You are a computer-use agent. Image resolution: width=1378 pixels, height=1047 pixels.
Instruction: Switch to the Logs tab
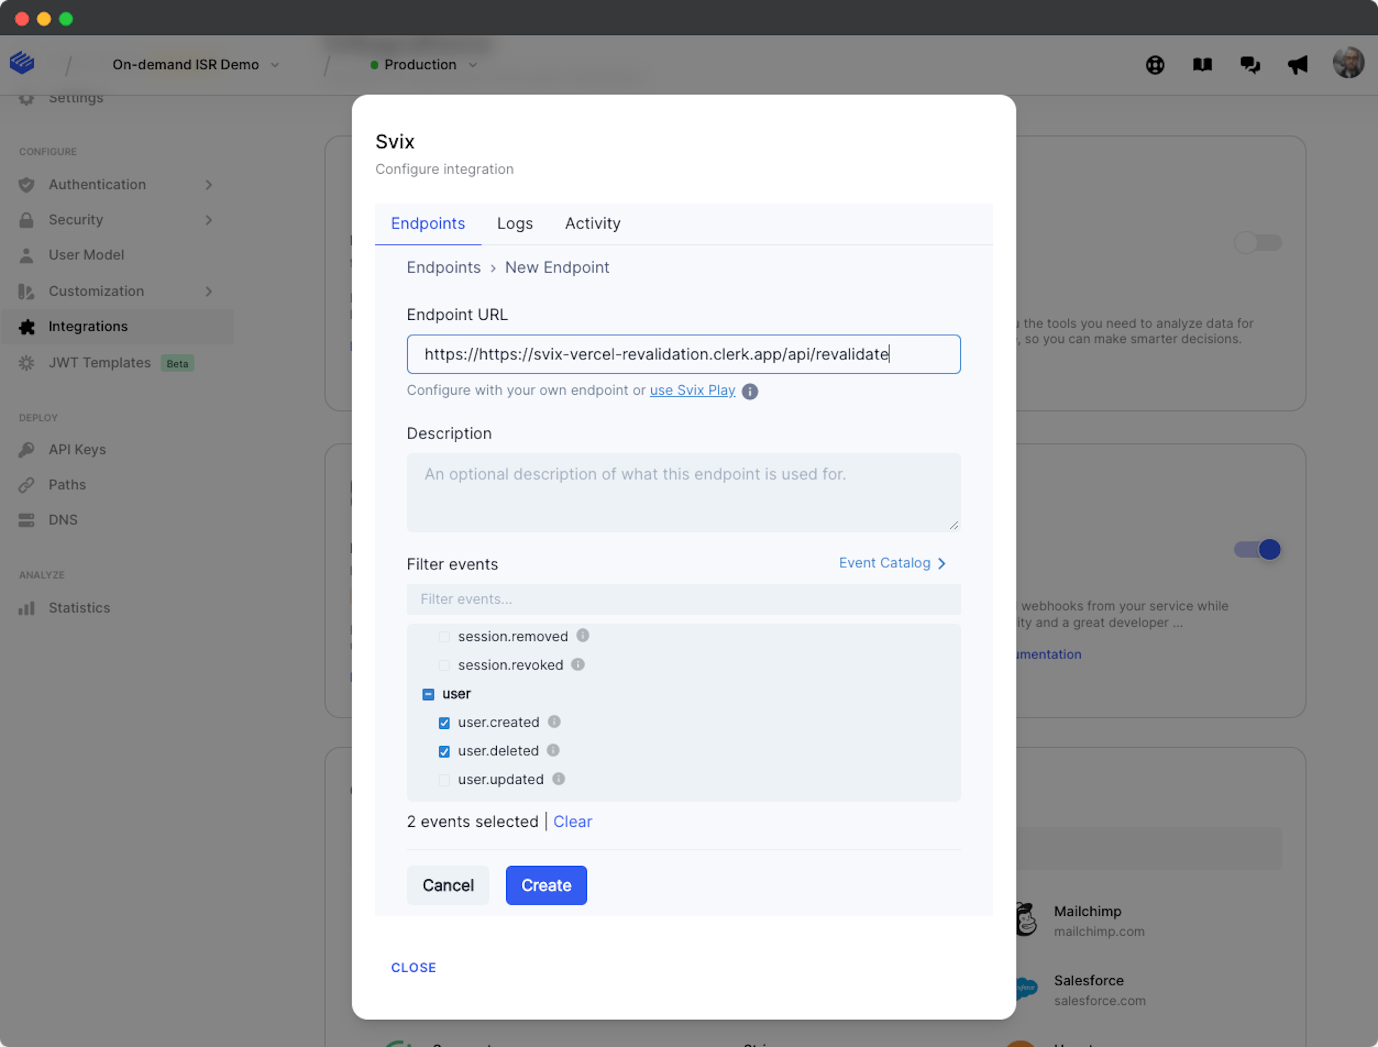514,223
